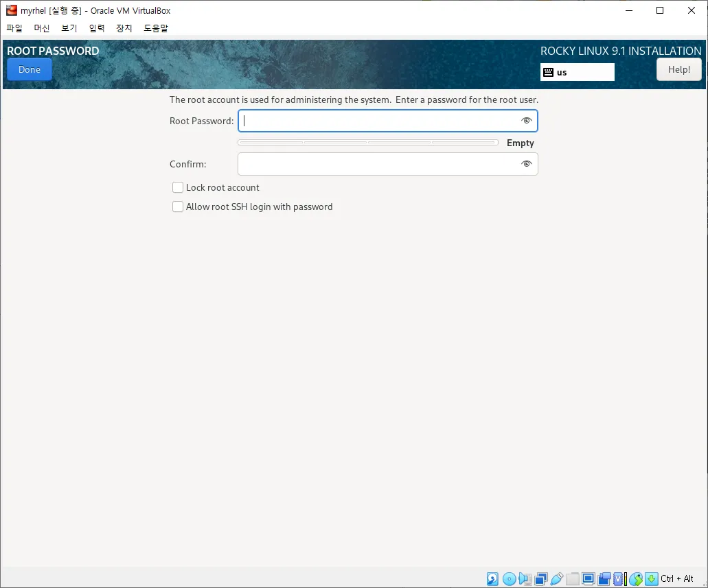Minimize the VirtualBox window
Screen dimensions: 708x588
(628, 10)
